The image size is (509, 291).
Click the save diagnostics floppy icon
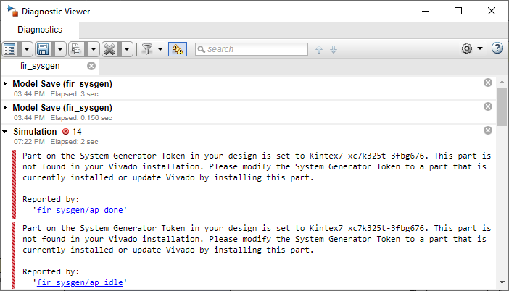[x=43, y=49]
